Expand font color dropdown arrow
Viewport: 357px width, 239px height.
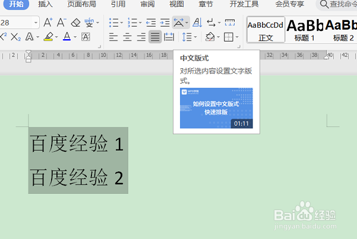point(75,37)
